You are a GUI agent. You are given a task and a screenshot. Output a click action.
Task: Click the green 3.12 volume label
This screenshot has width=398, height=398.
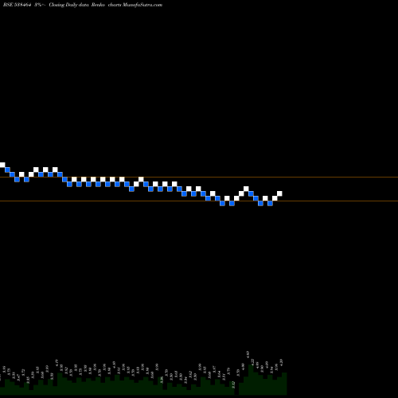233,384
